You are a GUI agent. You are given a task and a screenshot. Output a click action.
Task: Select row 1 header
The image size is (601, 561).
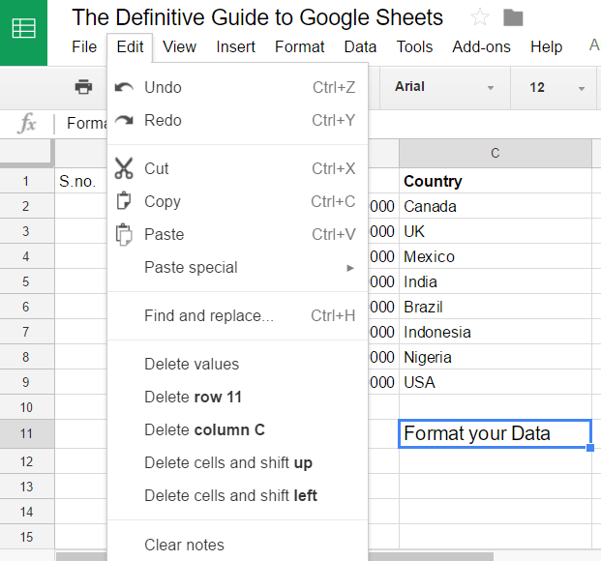coord(27,181)
